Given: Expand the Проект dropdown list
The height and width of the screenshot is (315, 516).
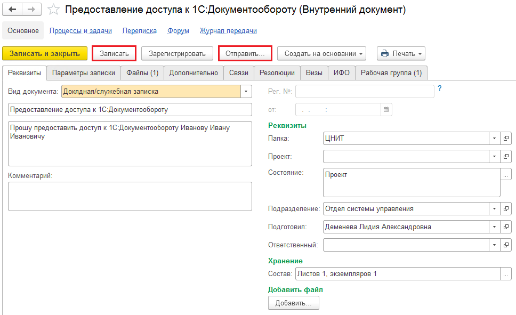Looking at the screenshot, I should click(494, 156).
